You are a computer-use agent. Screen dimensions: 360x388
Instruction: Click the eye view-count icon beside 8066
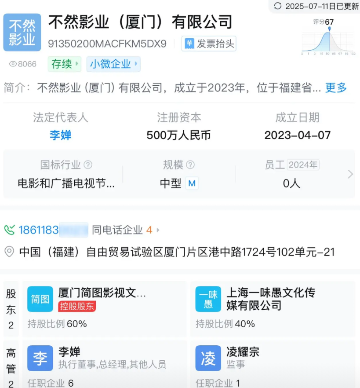point(13,64)
